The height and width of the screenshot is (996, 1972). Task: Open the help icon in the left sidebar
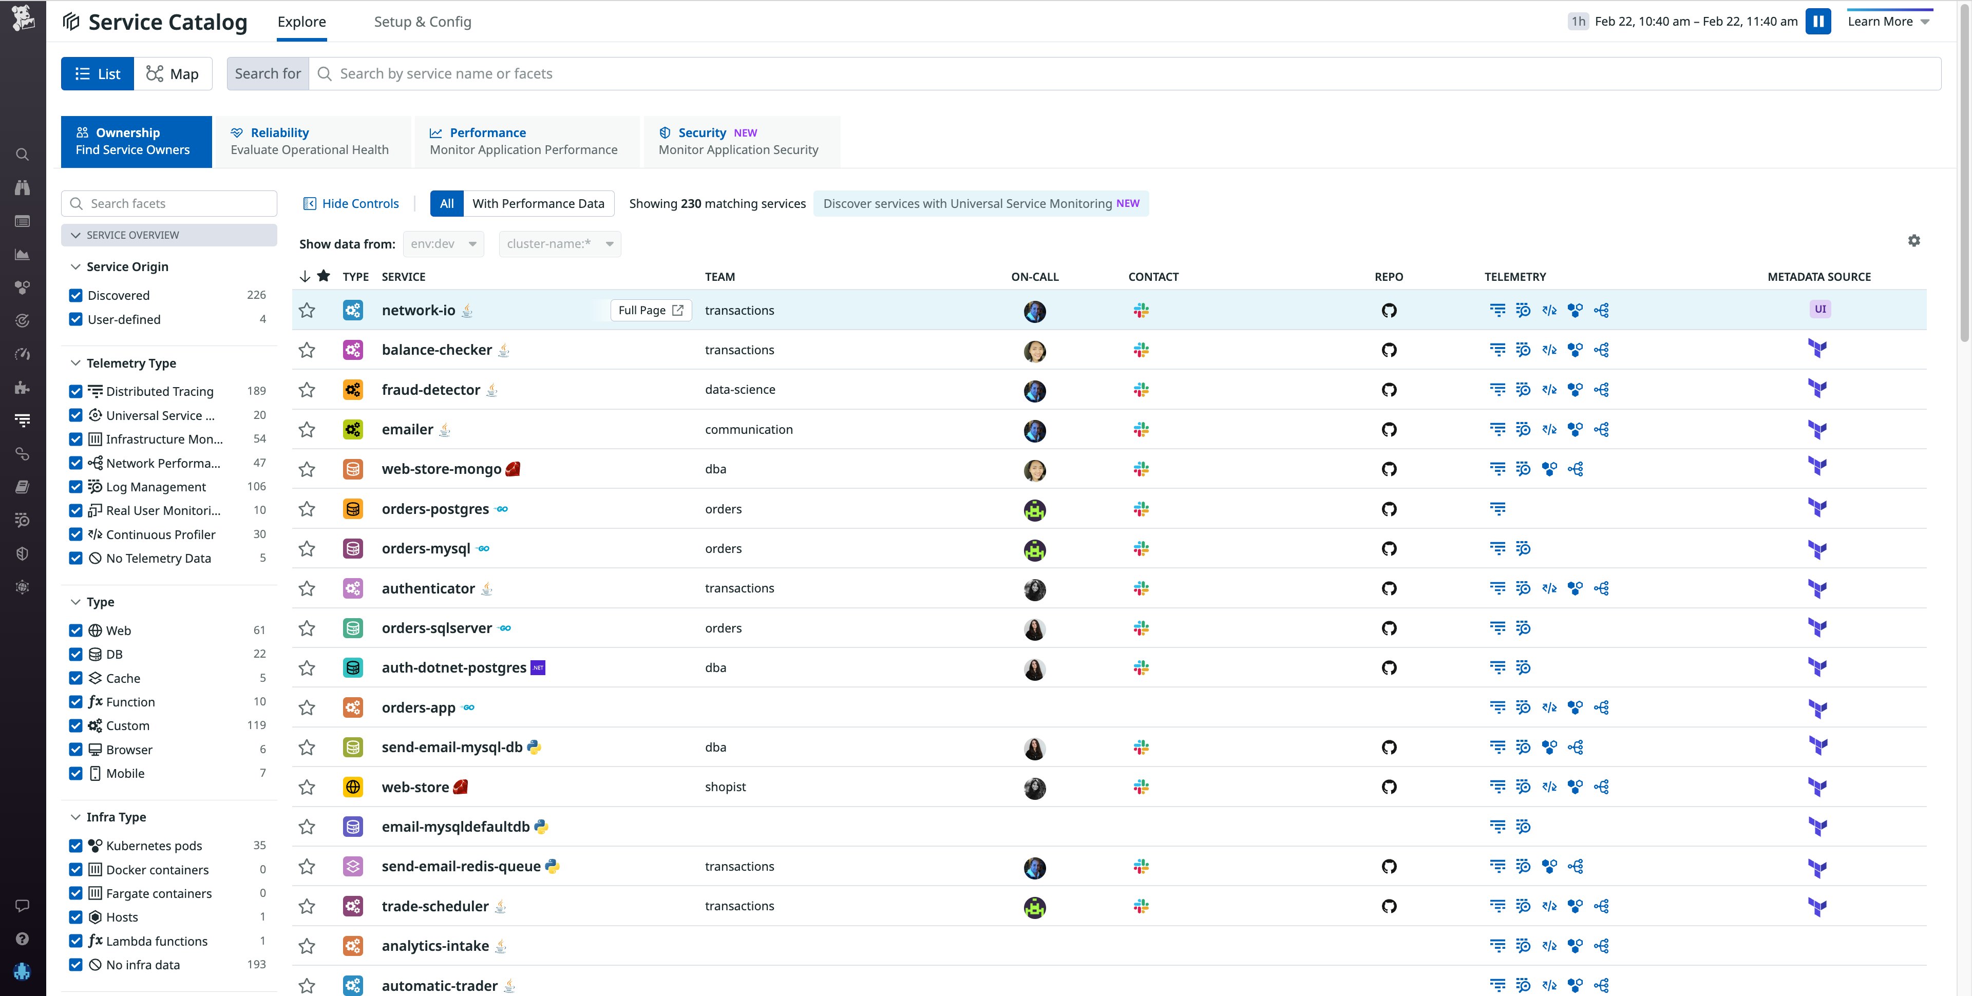pyautogui.click(x=22, y=938)
